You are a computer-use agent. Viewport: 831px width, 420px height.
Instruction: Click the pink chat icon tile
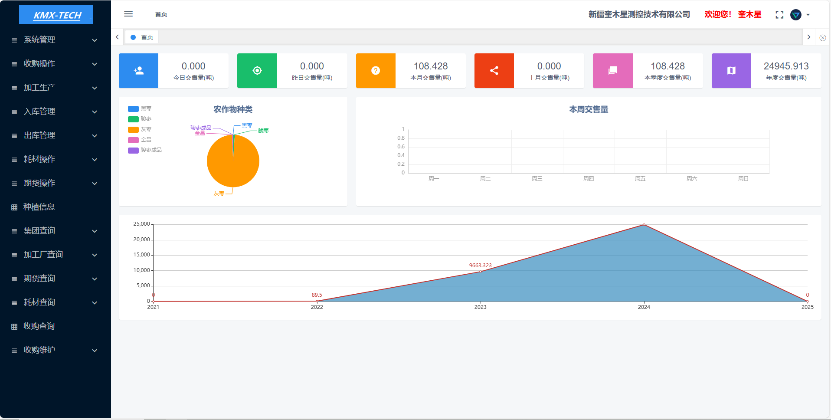[612, 71]
